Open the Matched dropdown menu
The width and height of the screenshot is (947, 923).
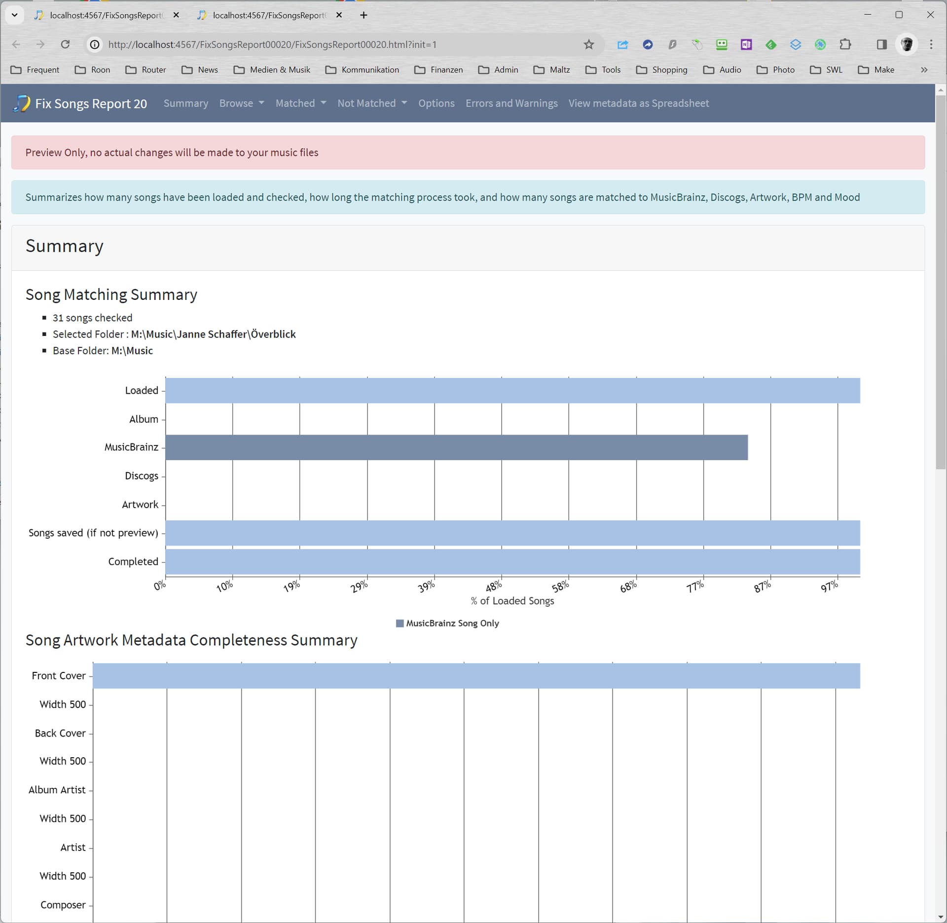(x=300, y=104)
